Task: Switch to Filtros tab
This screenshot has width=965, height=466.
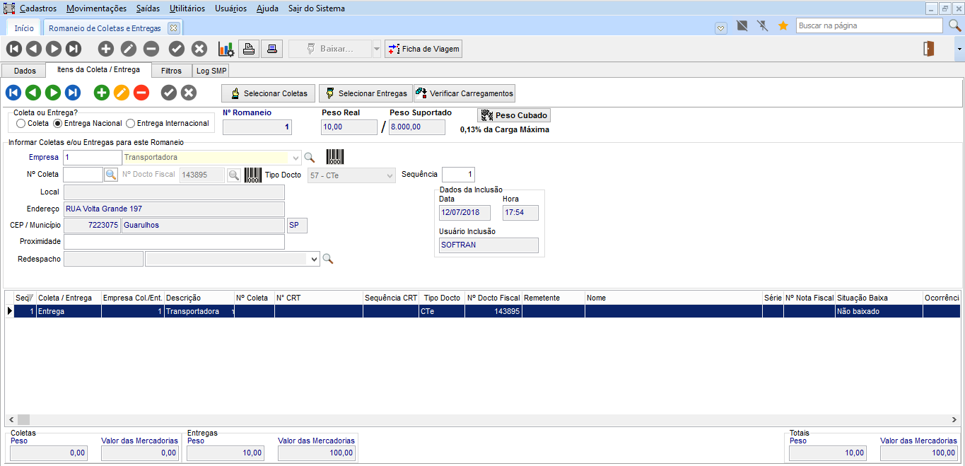Action: click(171, 71)
